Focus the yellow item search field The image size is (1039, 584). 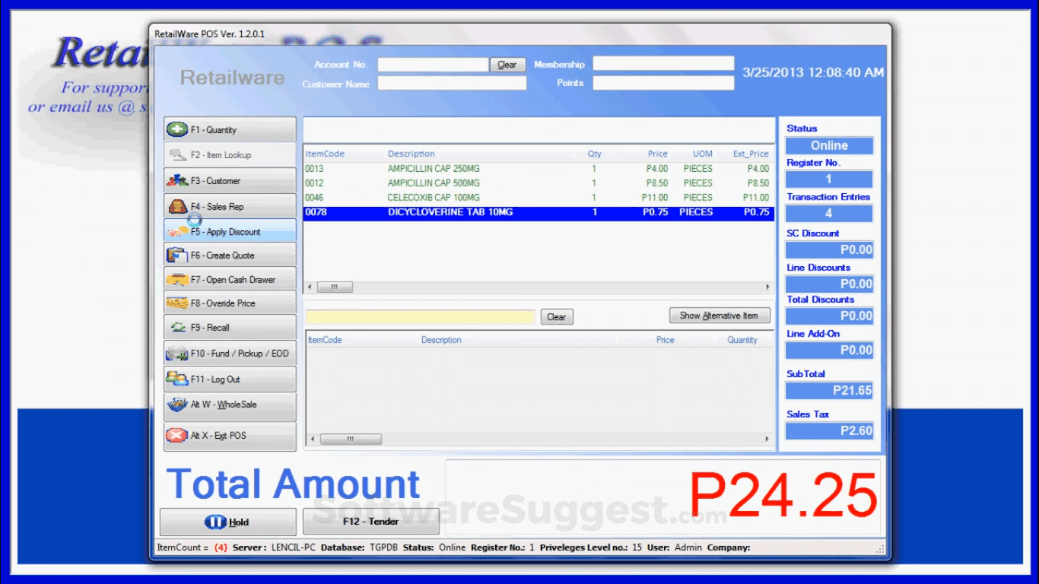click(x=421, y=317)
